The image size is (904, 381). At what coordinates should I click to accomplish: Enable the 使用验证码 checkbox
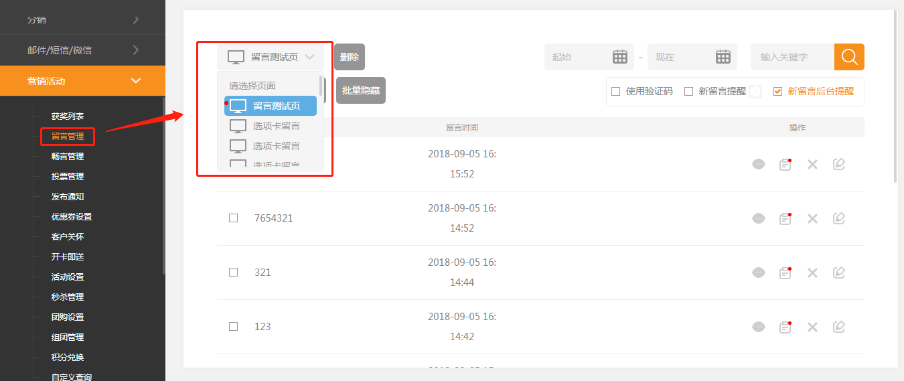point(616,92)
